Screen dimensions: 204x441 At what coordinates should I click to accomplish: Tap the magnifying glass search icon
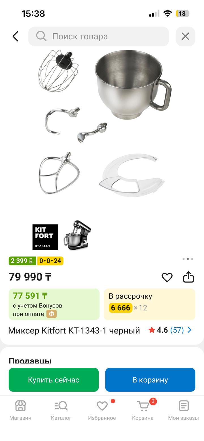[x=41, y=36]
